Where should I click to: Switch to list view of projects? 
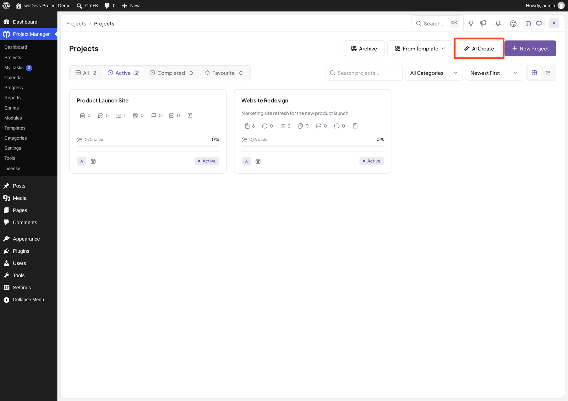coord(548,73)
